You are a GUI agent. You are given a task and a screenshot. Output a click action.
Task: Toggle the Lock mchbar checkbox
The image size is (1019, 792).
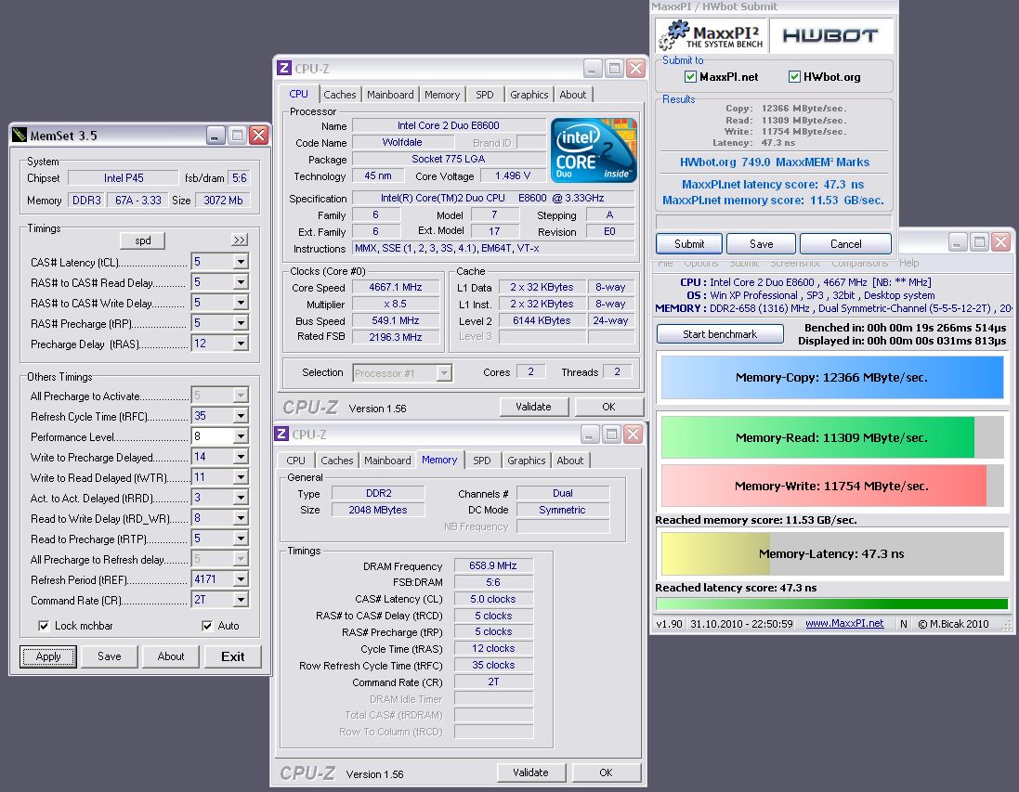pyautogui.click(x=44, y=626)
